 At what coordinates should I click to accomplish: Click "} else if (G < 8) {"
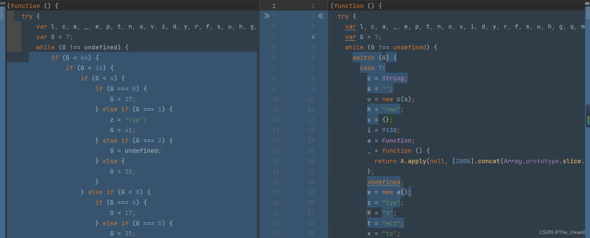116,192
